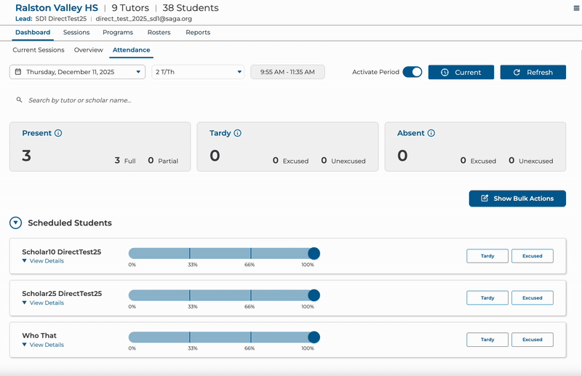Toggle the Activate Period switch
The width and height of the screenshot is (582, 376).
[412, 72]
